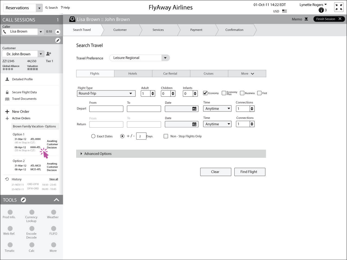This screenshot has width=347, height=260.
Task: Click the fullscreen collapse icon top right
Action: pos(339,7)
